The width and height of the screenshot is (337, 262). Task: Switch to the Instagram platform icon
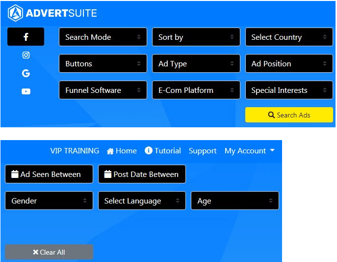(x=26, y=55)
